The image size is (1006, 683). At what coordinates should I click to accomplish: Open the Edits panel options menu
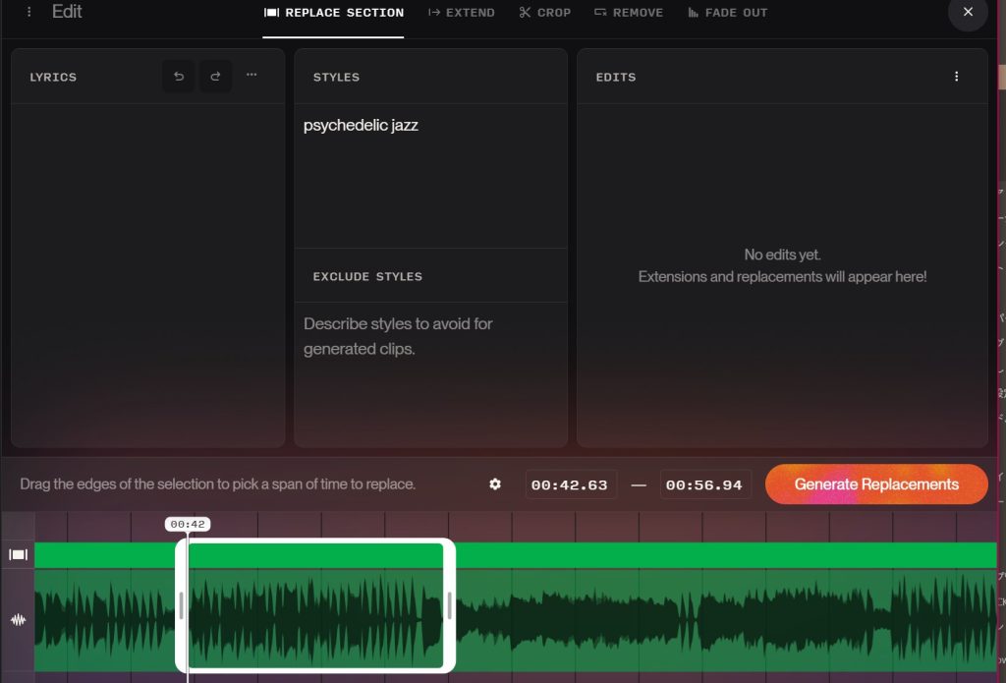pyautogui.click(x=957, y=77)
